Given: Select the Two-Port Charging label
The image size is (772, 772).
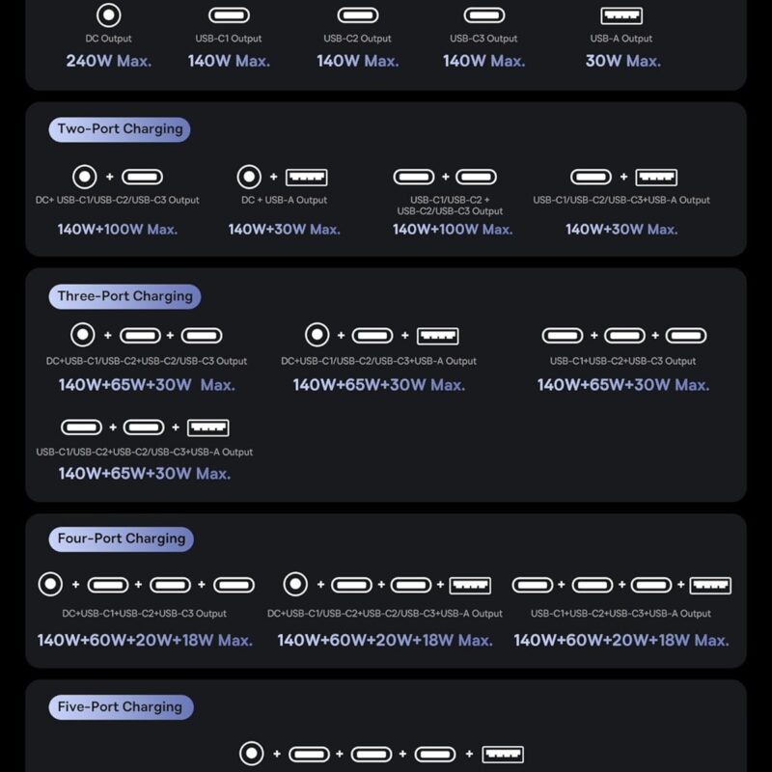Looking at the screenshot, I should [120, 129].
